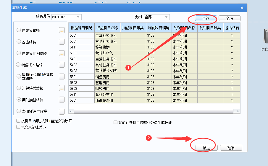Open ellipsis settings beside 费用摊销与预提

coord(62,111)
